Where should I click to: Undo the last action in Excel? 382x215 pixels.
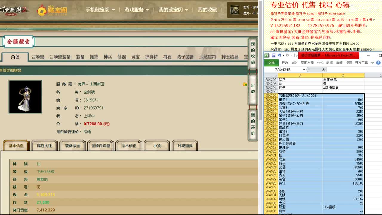pos(279,56)
